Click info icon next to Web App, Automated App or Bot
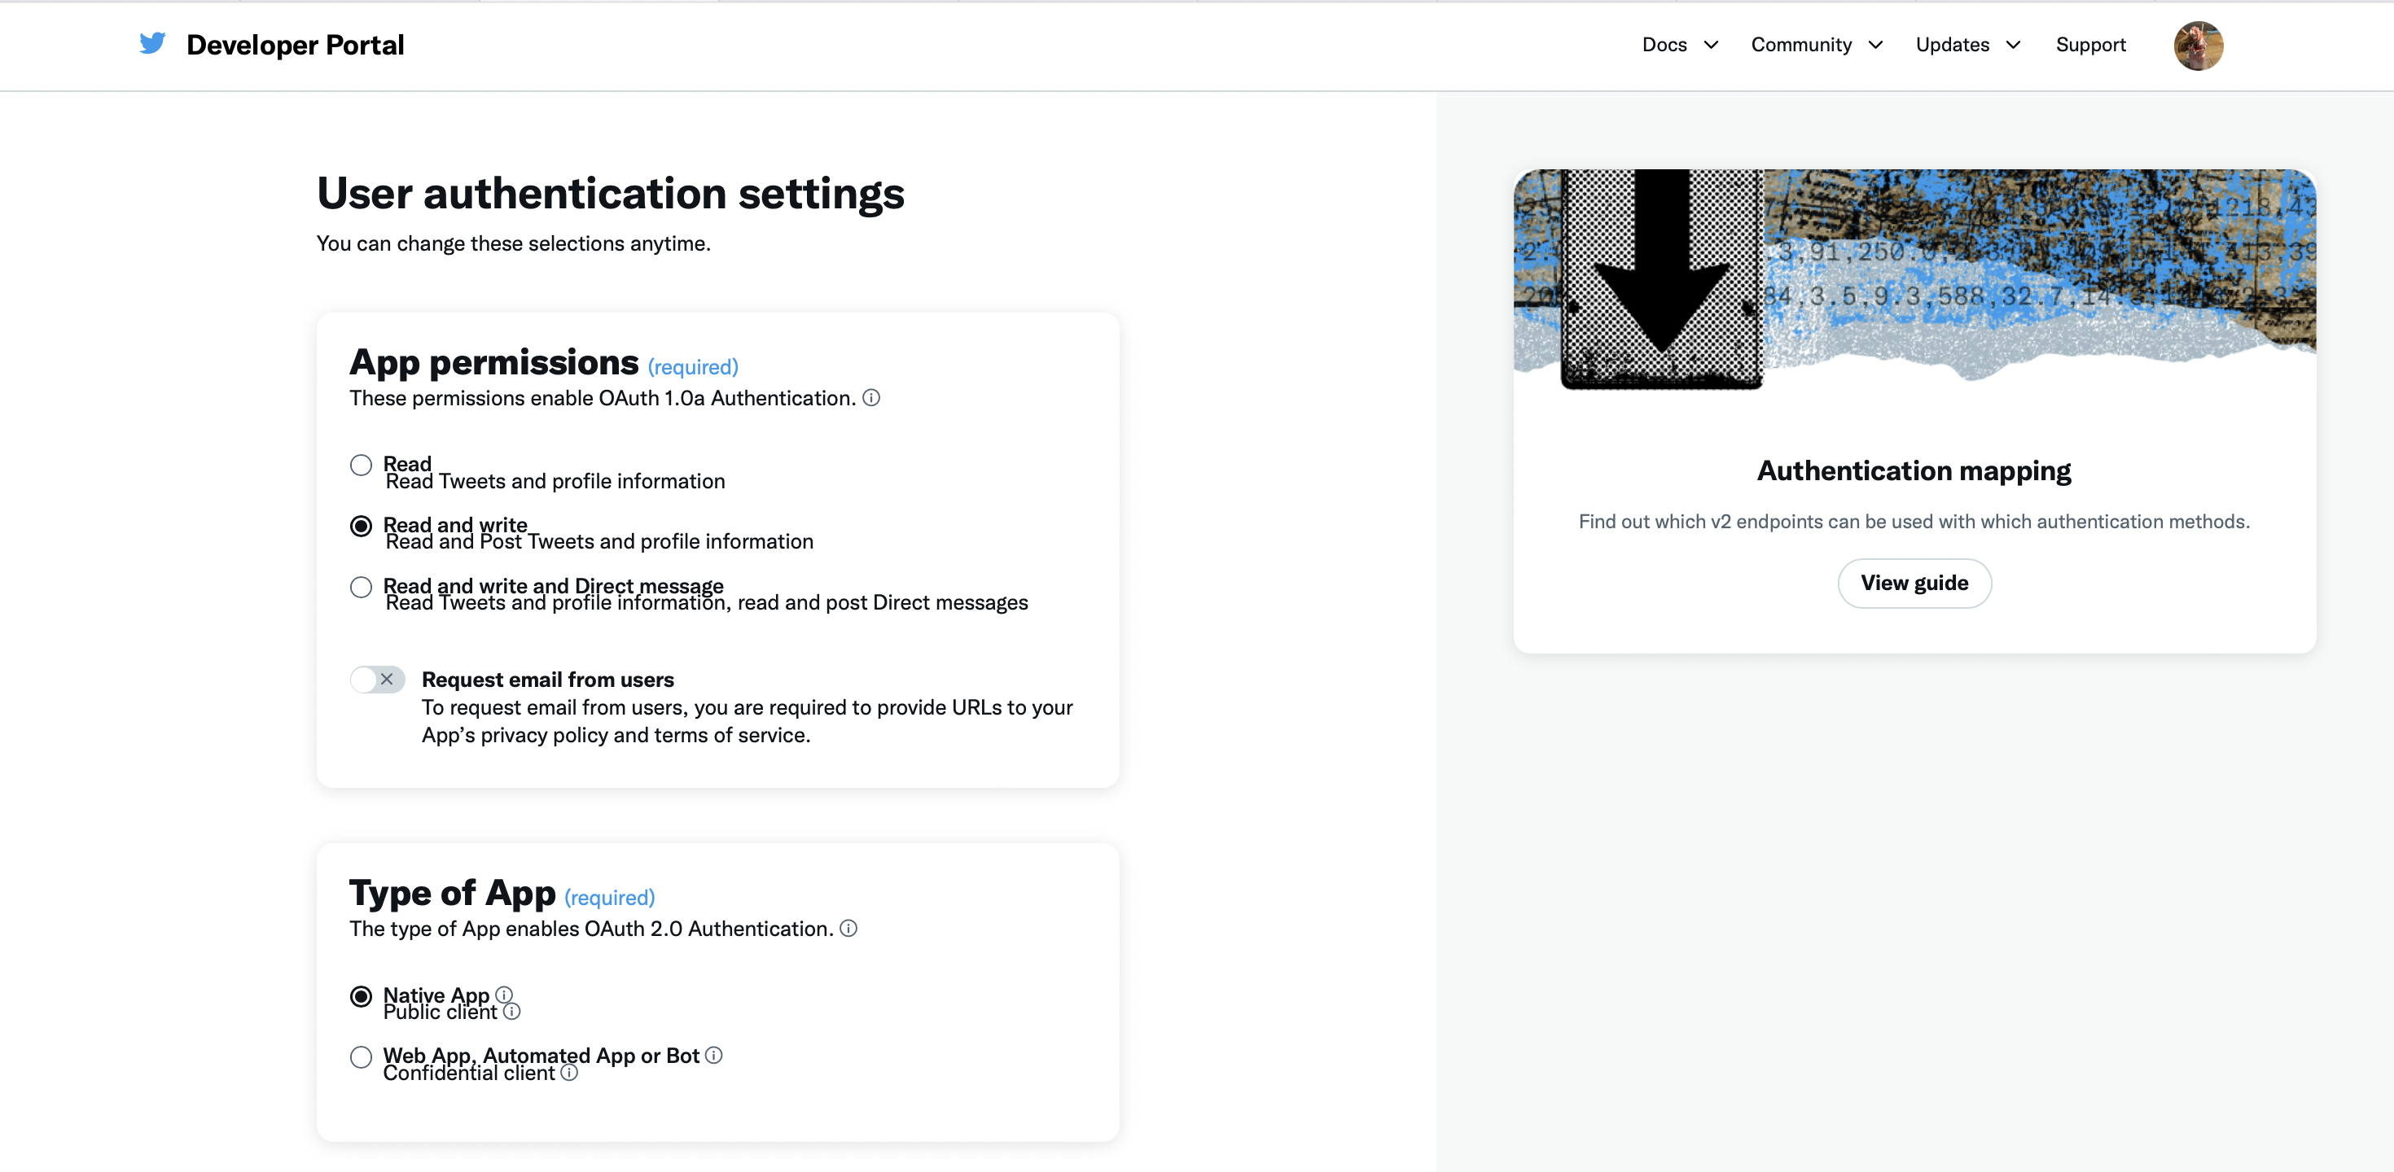This screenshot has width=2394, height=1172. [x=714, y=1055]
